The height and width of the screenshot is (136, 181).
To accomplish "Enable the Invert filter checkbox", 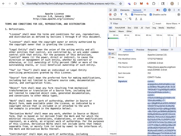I will click(x=154, y=23).
